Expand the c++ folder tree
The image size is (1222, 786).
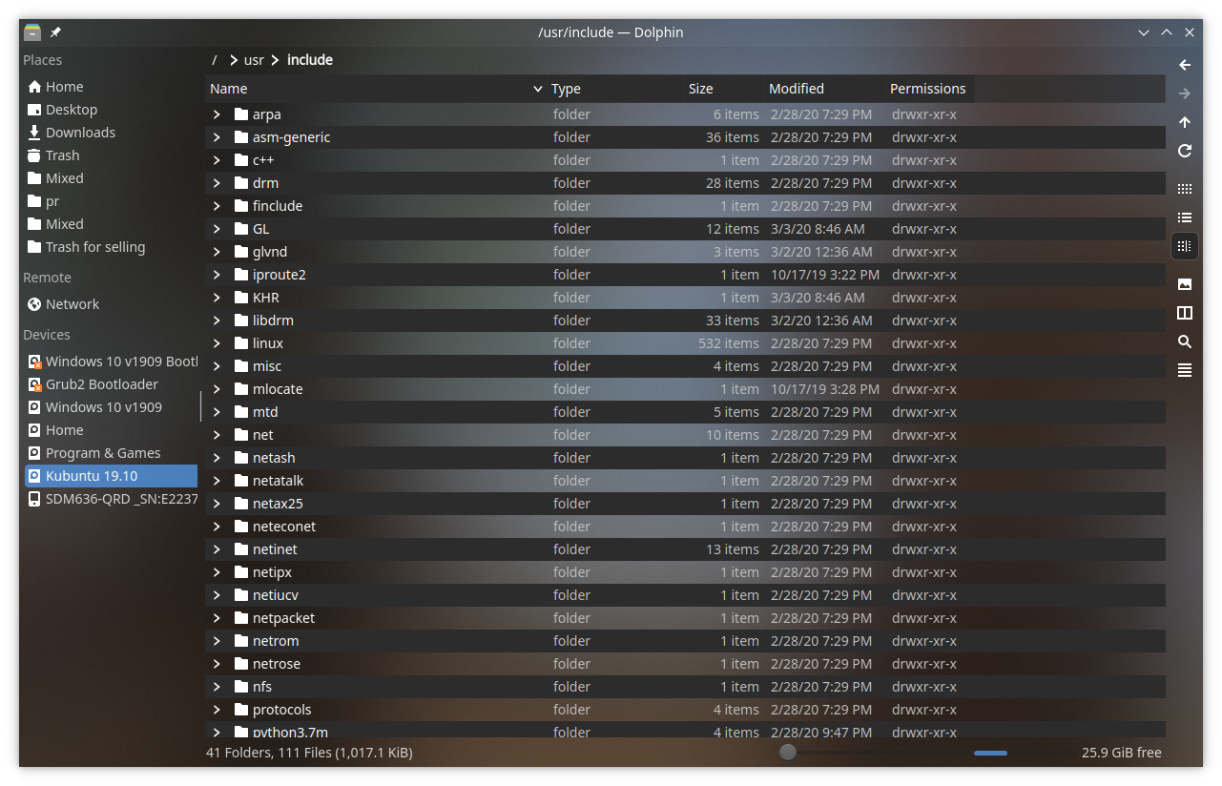point(217,160)
